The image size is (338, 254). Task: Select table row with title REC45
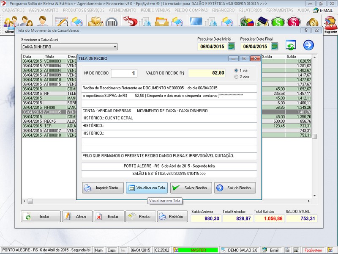(49, 121)
